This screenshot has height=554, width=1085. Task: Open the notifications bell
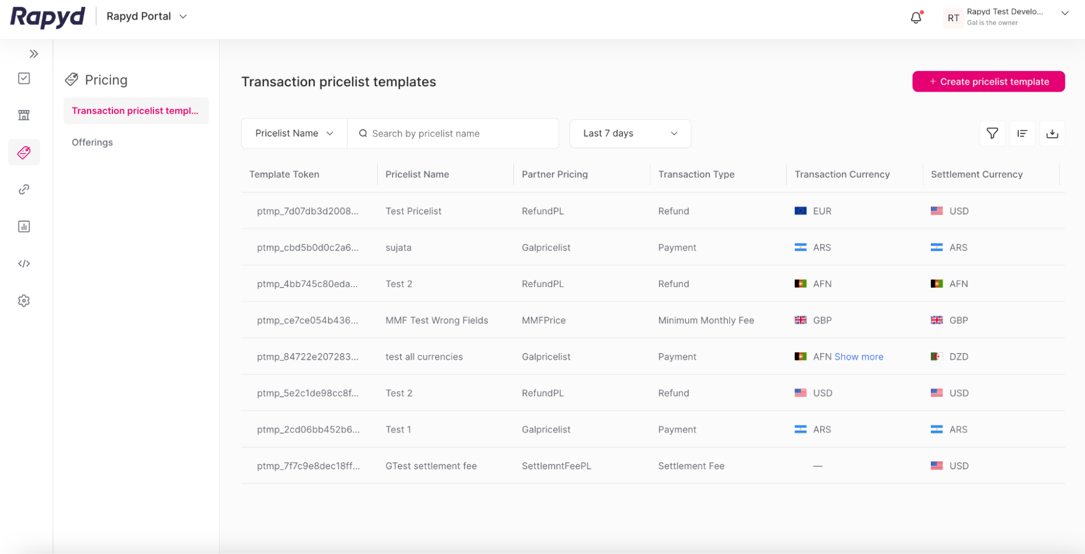(916, 17)
